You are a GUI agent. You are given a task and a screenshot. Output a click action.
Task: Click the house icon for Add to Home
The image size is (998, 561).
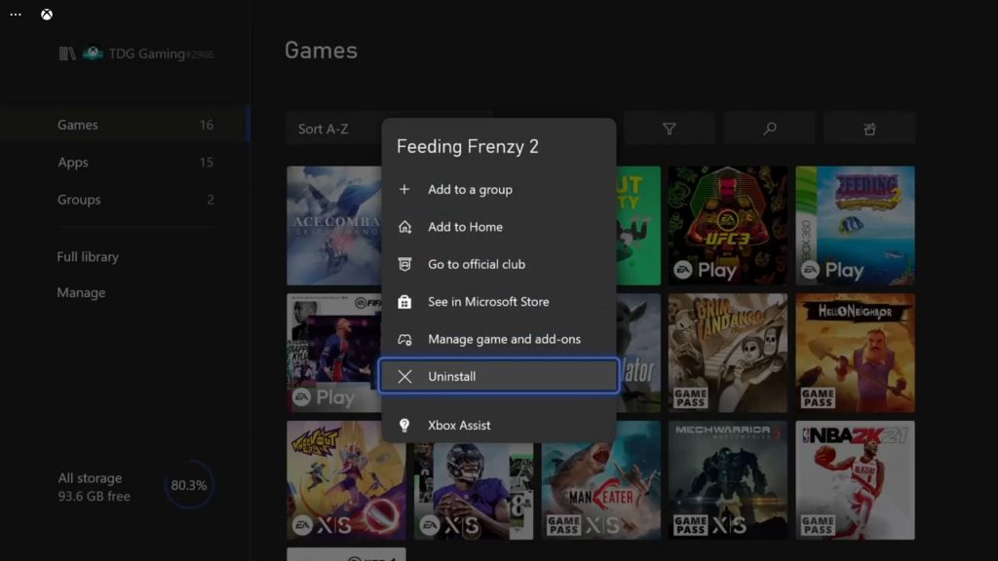(404, 227)
